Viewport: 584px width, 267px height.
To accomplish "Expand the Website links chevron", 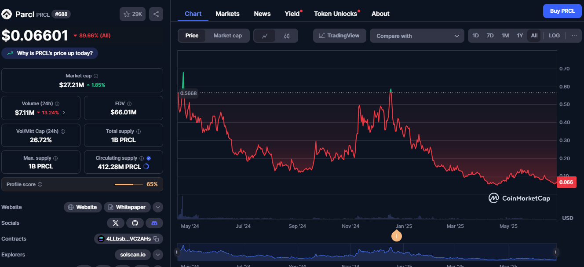I will tap(158, 207).
